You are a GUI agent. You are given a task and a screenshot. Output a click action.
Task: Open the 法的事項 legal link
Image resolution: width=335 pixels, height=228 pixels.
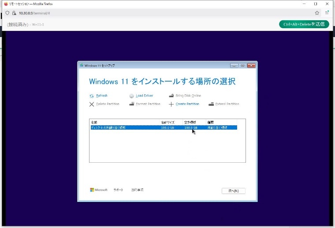pos(137,190)
